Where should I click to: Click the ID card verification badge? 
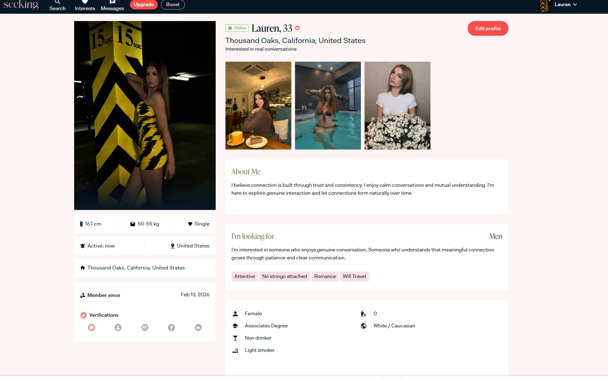click(x=145, y=327)
